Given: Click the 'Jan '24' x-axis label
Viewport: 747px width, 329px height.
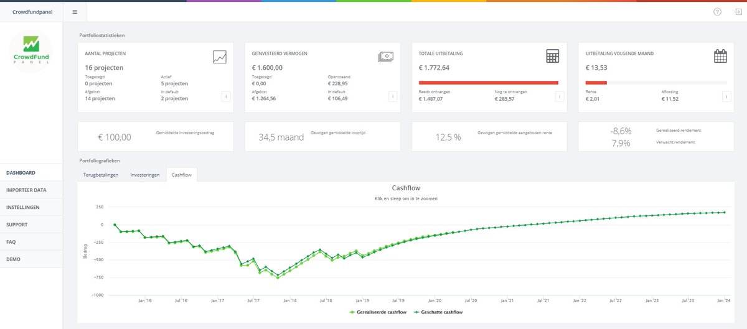Looking at the screenshot, I should click(x=724, y=300).
